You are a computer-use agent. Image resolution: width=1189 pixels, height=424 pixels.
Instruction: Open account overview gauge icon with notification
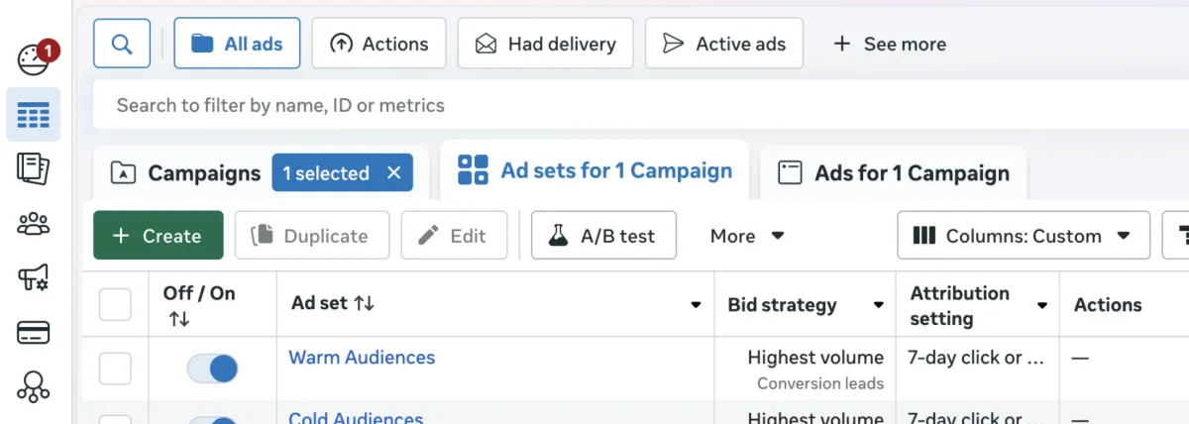[x=36, y=57]
